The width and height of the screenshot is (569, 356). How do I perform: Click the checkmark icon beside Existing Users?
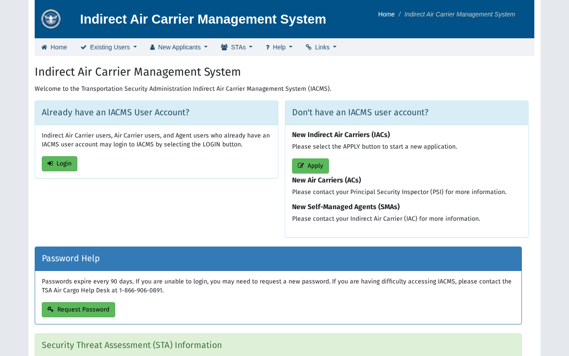84,47
